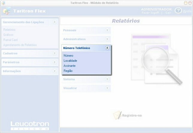Click the Administrativos section label

point(74,39)
